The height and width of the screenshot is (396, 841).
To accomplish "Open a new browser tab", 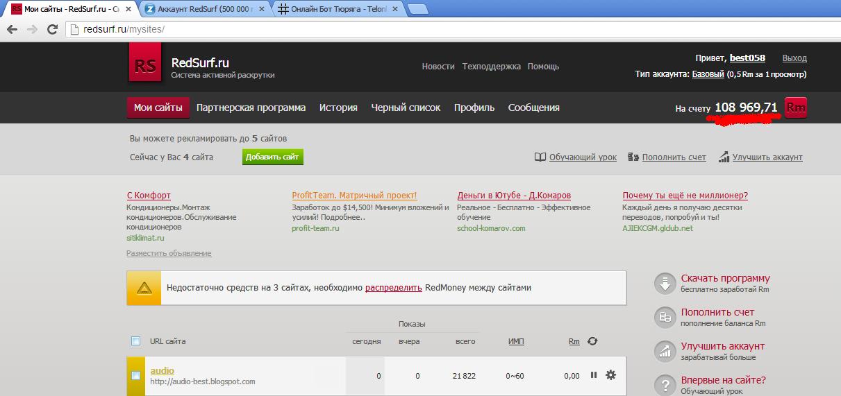I will (417, 9).
